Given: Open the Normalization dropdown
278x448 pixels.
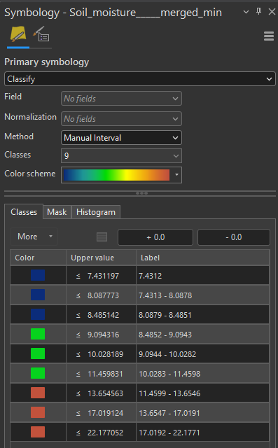Looking at the screenshot, I should [x=121, y=119].
